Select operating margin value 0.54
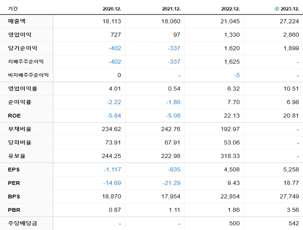Image resolution: width=303 pixels, height=230 pixels. pos(174,89)
